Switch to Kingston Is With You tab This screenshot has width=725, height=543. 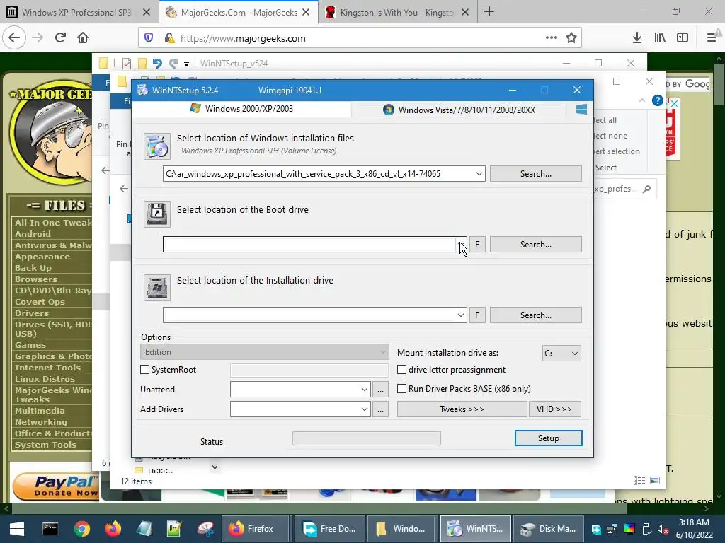click(x=398, y=13)
